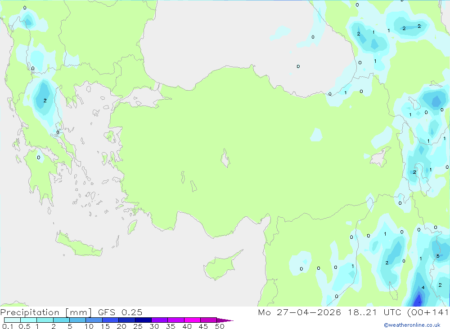Click the legend label '0.5'
This screenshot has width=450, height=329.
(24, 326)
